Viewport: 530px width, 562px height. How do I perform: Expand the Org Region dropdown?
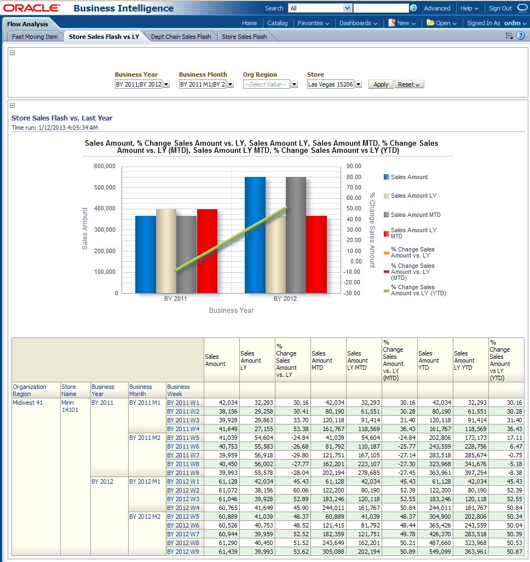pyautogui.click(x=294, y=84)
